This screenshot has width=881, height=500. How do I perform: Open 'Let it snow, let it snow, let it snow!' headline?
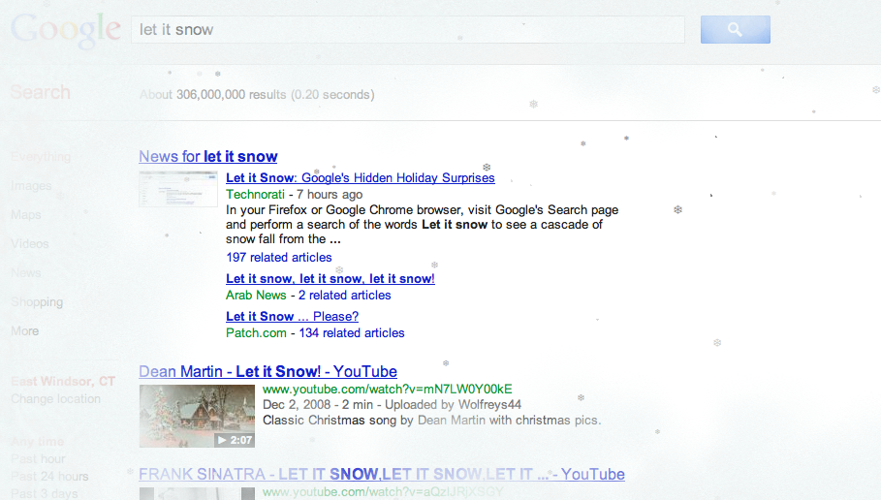pyautogui.click(x=330, y=279)
